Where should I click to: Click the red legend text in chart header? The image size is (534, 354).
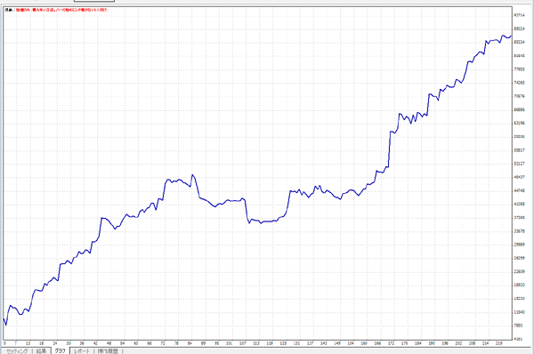point(62,10)
